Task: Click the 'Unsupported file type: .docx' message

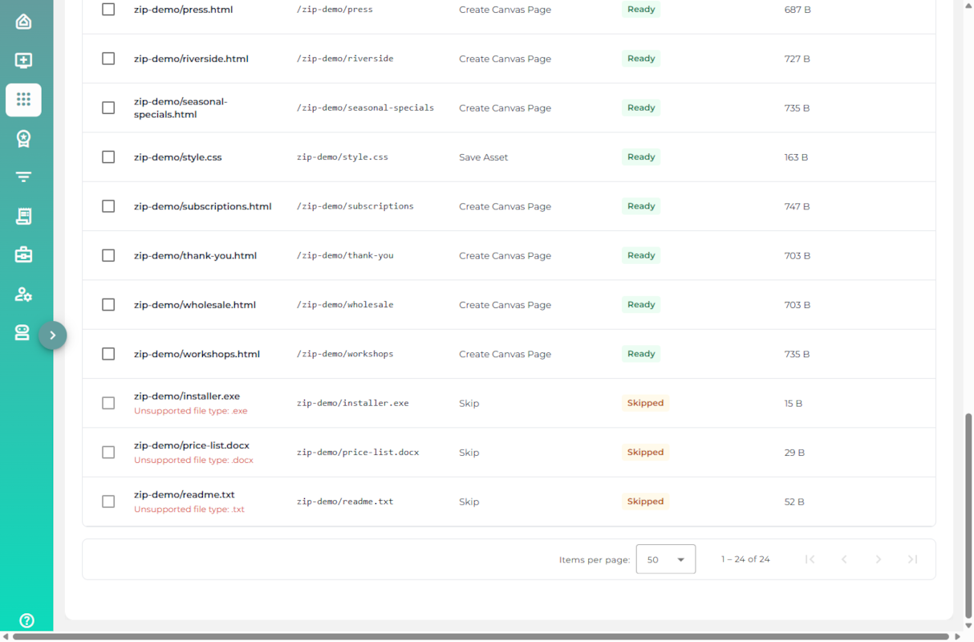Action: (194, 460)
